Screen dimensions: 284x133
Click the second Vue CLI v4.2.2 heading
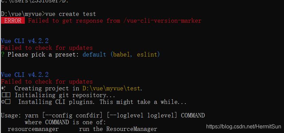pos(25,75)
